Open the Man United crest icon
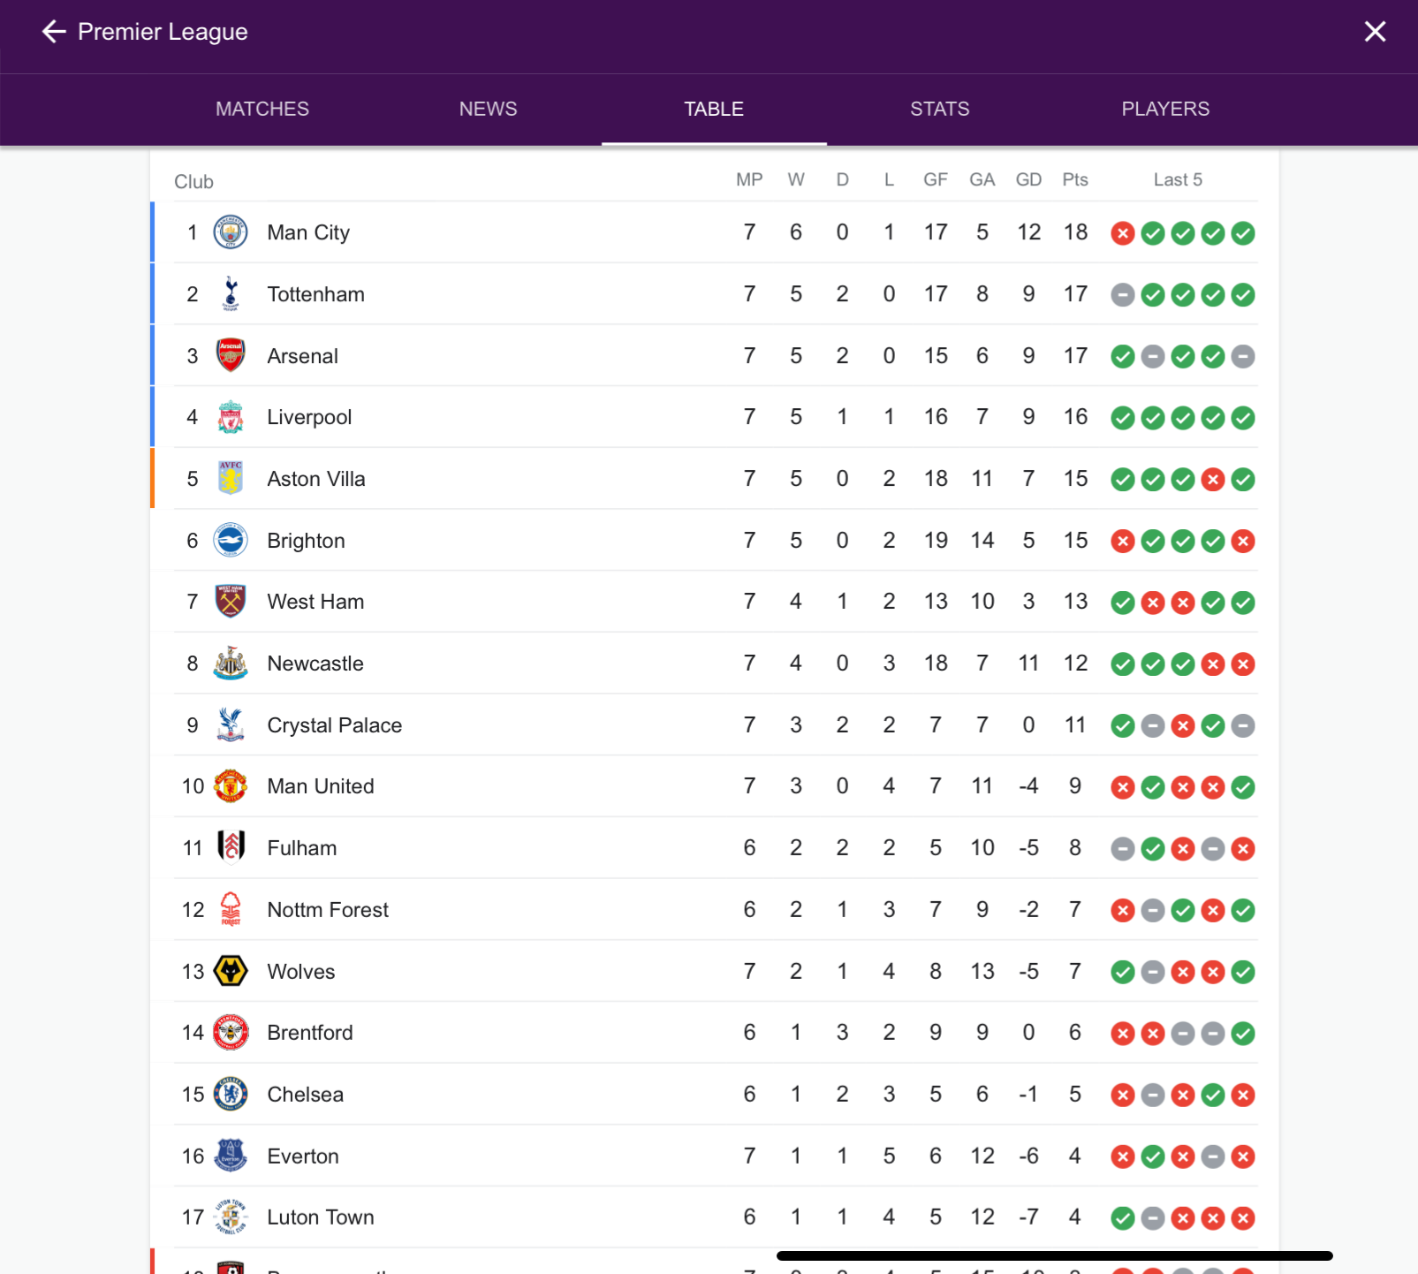The width and height of the screenshot is (1418, 1274). [231, 786]
